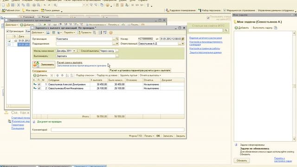Open calendar picker next to document date

[183, 39]
